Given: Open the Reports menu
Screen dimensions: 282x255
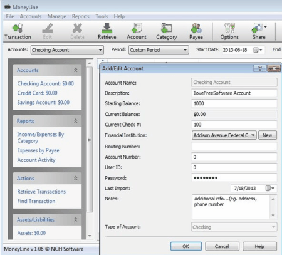Looking at the screenshot, I should click(x=81, y=16).
